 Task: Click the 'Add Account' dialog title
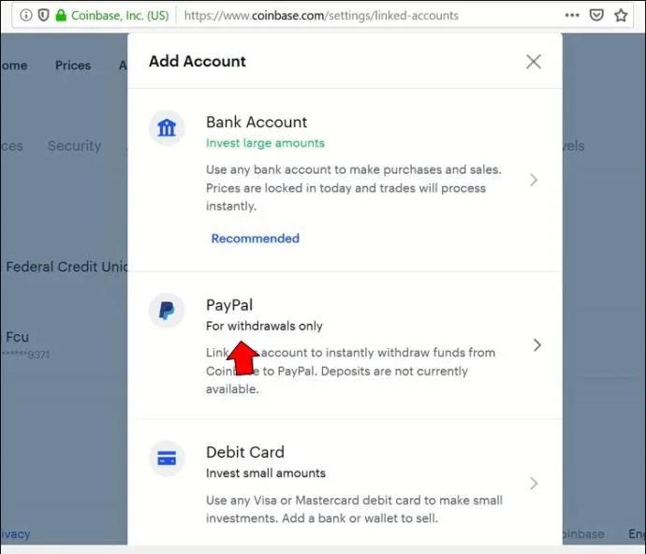[x=198, y=62]
